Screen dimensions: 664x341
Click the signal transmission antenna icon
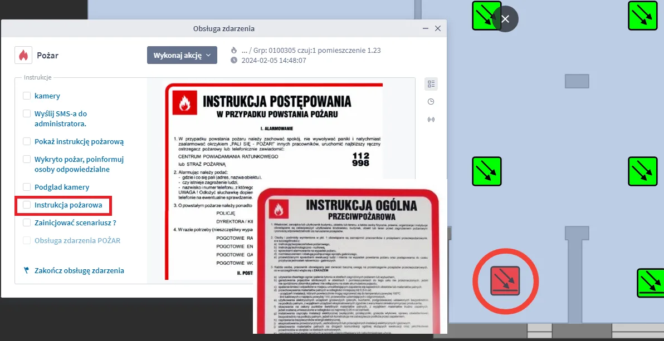431,119
